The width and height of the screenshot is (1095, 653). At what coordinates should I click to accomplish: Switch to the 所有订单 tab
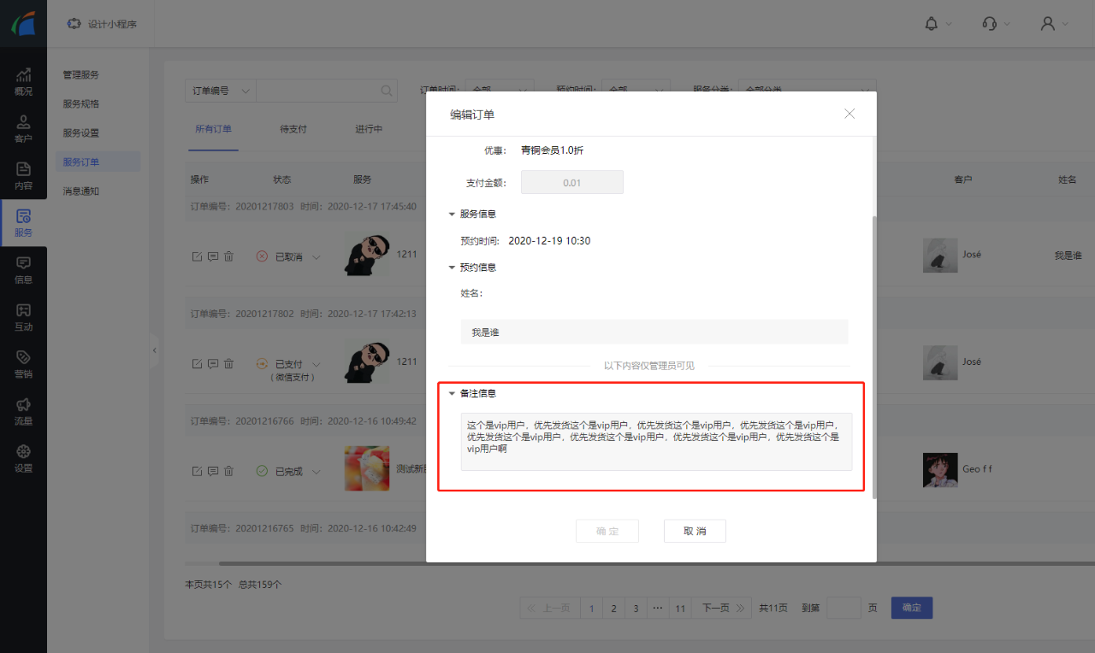213,129
